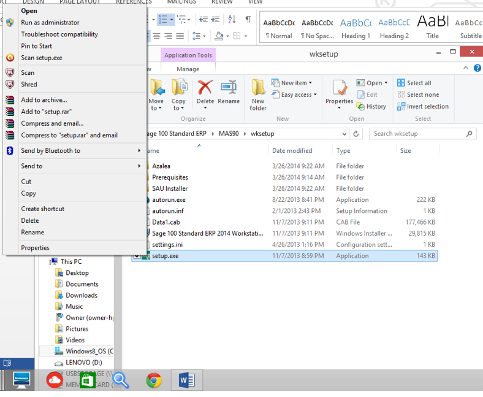Apply the Word Title style
This screenshot has width=483, height=397.
[433, 28]
